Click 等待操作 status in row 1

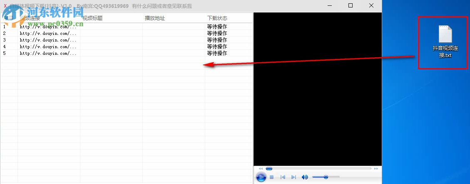pos(217,27)
